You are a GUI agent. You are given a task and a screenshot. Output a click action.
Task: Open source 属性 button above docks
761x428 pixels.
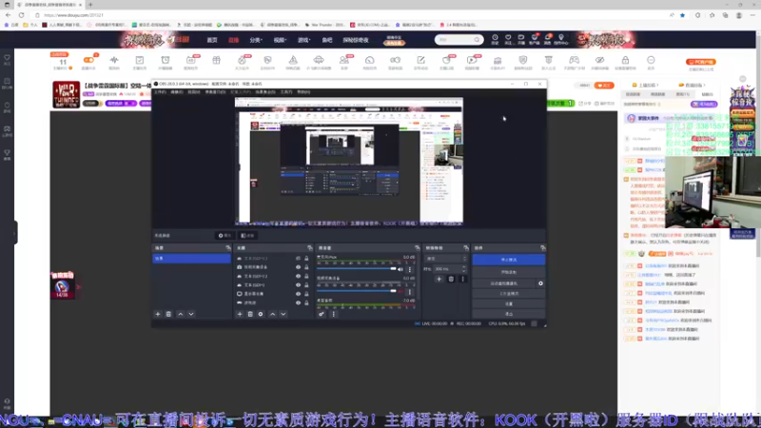pyautogui.click(x=224, y=235)
